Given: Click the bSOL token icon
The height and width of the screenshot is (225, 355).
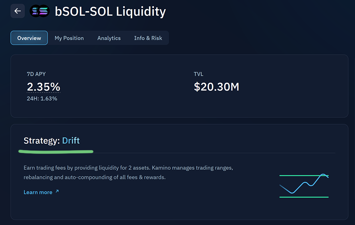Looking at the screenshot, I should coord(35,11).
